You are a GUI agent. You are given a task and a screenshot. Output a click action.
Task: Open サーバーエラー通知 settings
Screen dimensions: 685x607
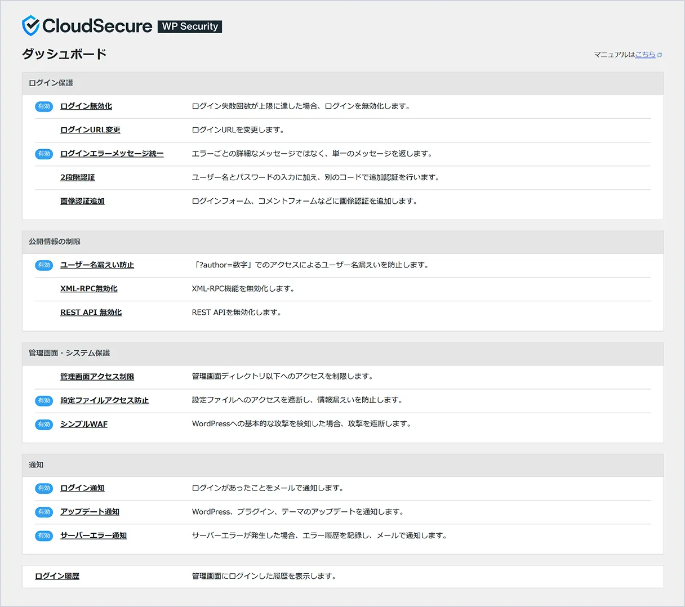(x=94, y=535)
